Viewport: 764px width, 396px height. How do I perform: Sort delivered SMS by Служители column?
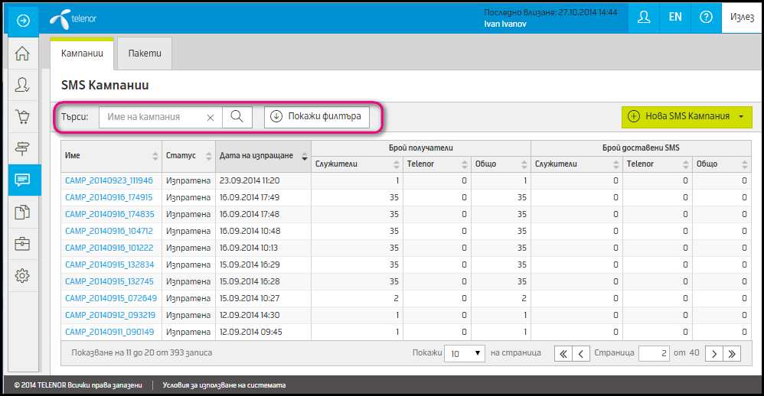coord(577,164)
